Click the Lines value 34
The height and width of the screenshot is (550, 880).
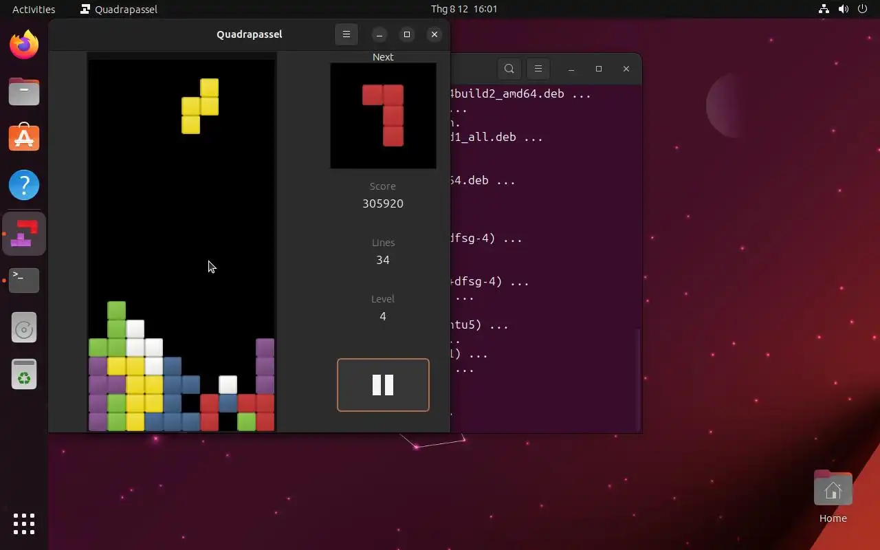383,260
